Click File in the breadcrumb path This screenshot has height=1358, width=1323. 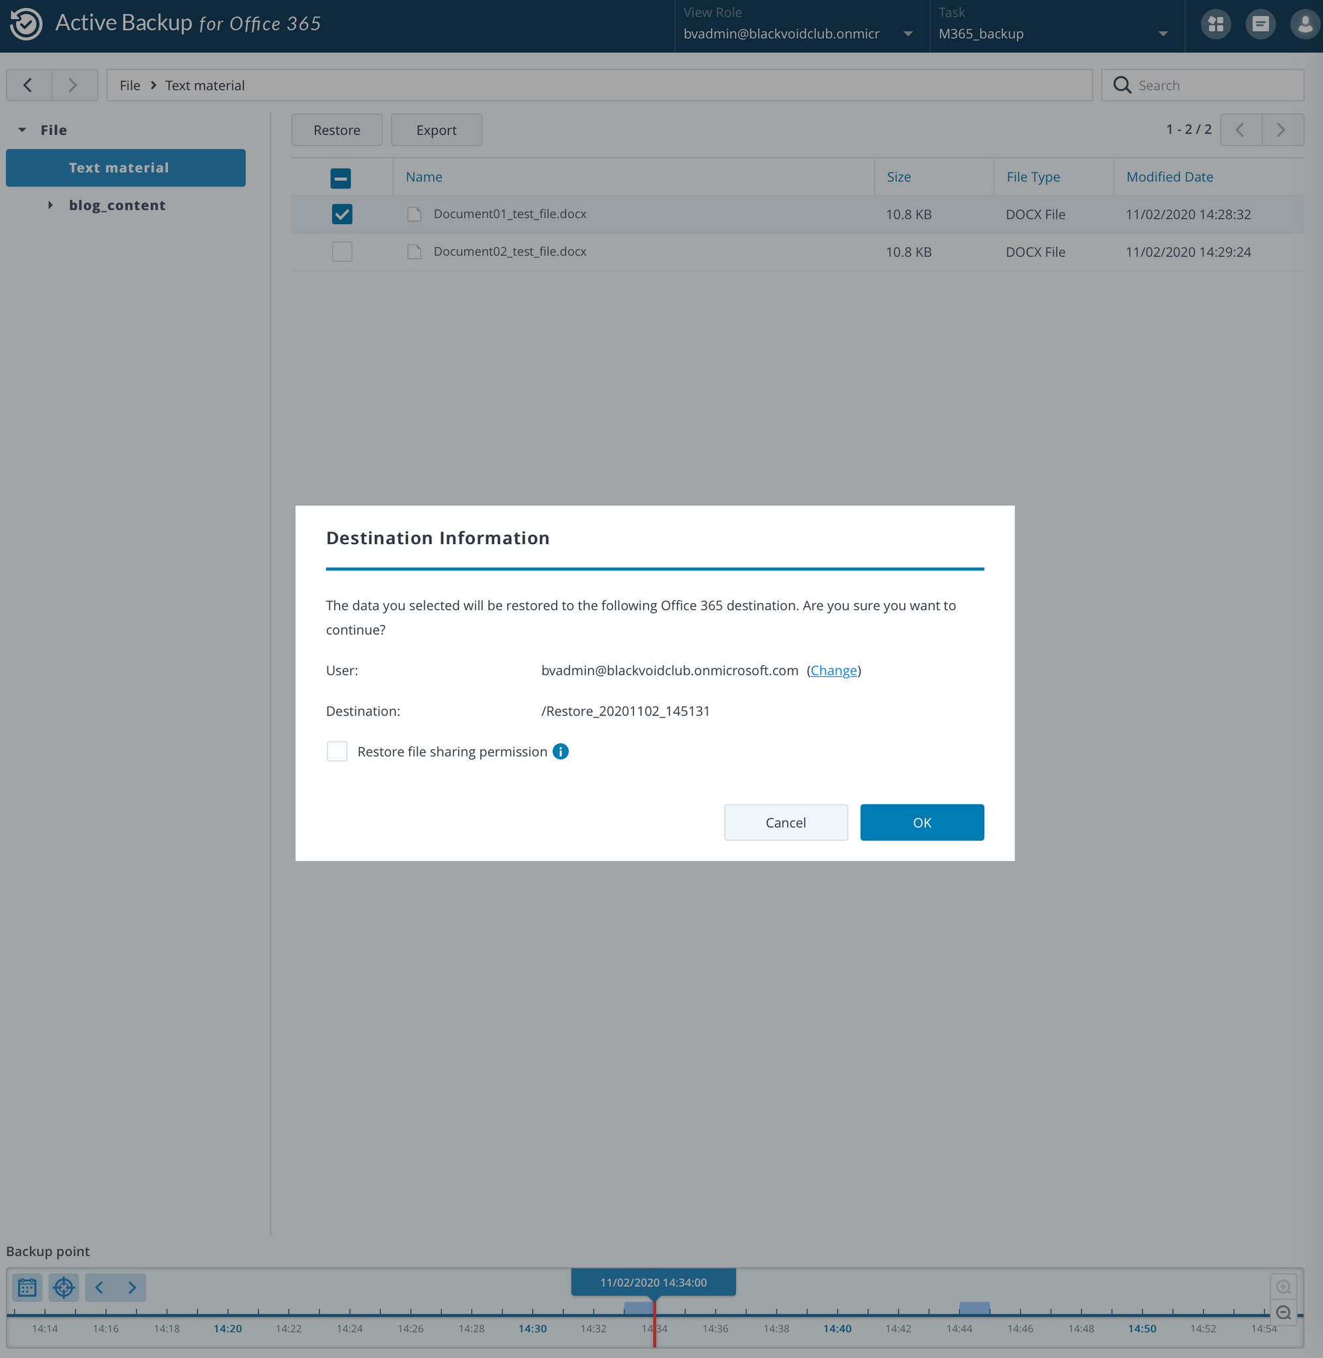130,85
